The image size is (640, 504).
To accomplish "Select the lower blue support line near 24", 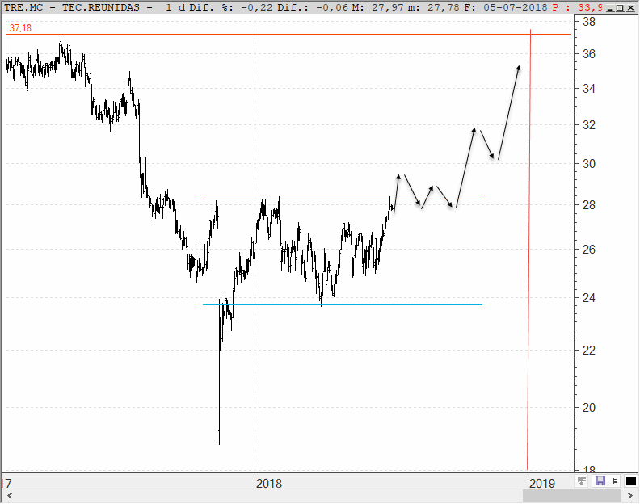I will point(342,304).
